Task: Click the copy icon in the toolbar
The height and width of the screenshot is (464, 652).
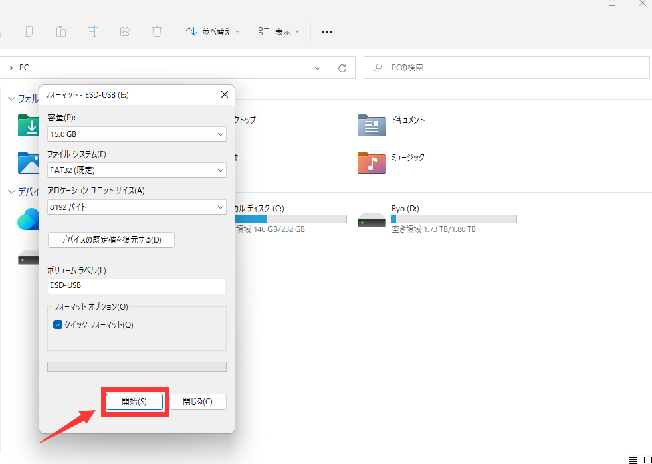Action: pos(29,31)
